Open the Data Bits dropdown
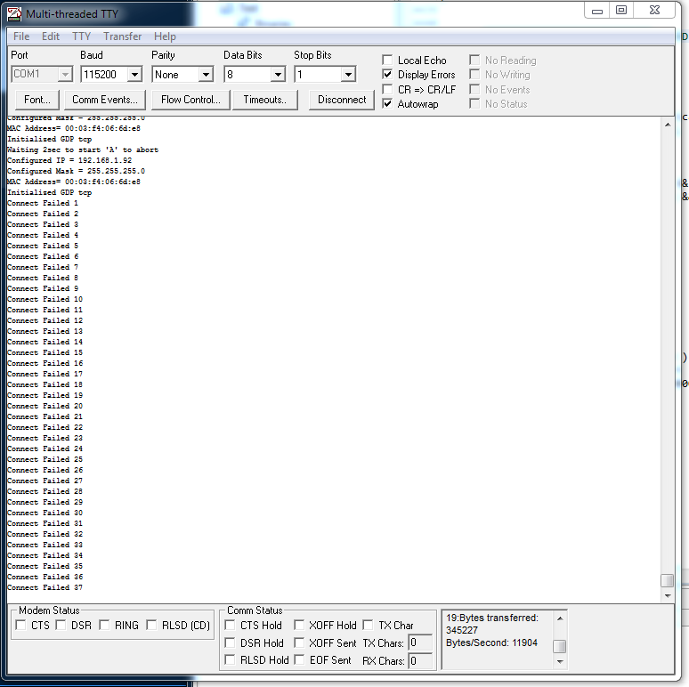This screenshot has width=689, height=687. [x=278, y=75]
